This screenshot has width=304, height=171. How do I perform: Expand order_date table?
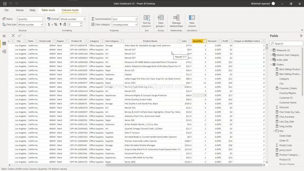[271, 60]
